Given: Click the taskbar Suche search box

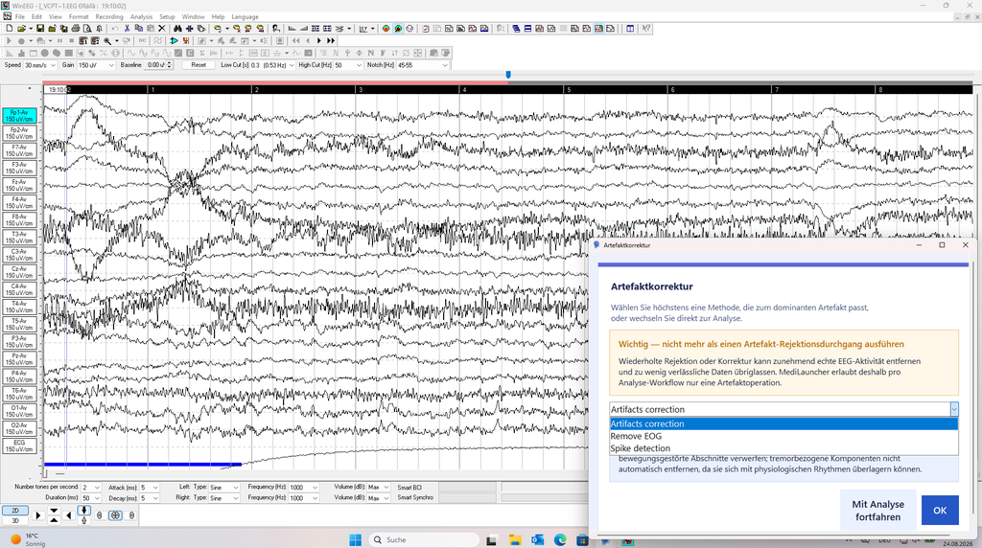Looking at the screenshot, I should click(x=423, y=539).
